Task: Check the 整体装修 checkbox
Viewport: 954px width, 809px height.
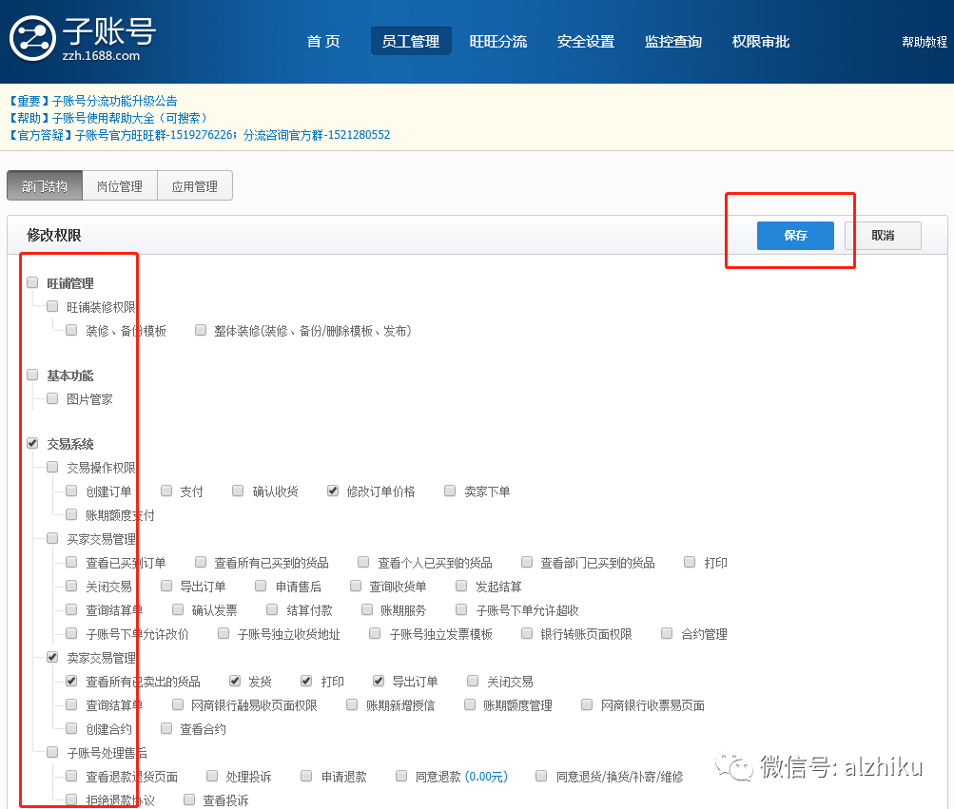Action: 200,330
